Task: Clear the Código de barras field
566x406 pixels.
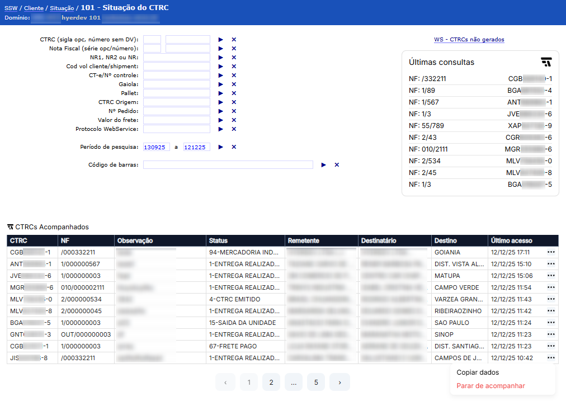Action: coord(337,165)
